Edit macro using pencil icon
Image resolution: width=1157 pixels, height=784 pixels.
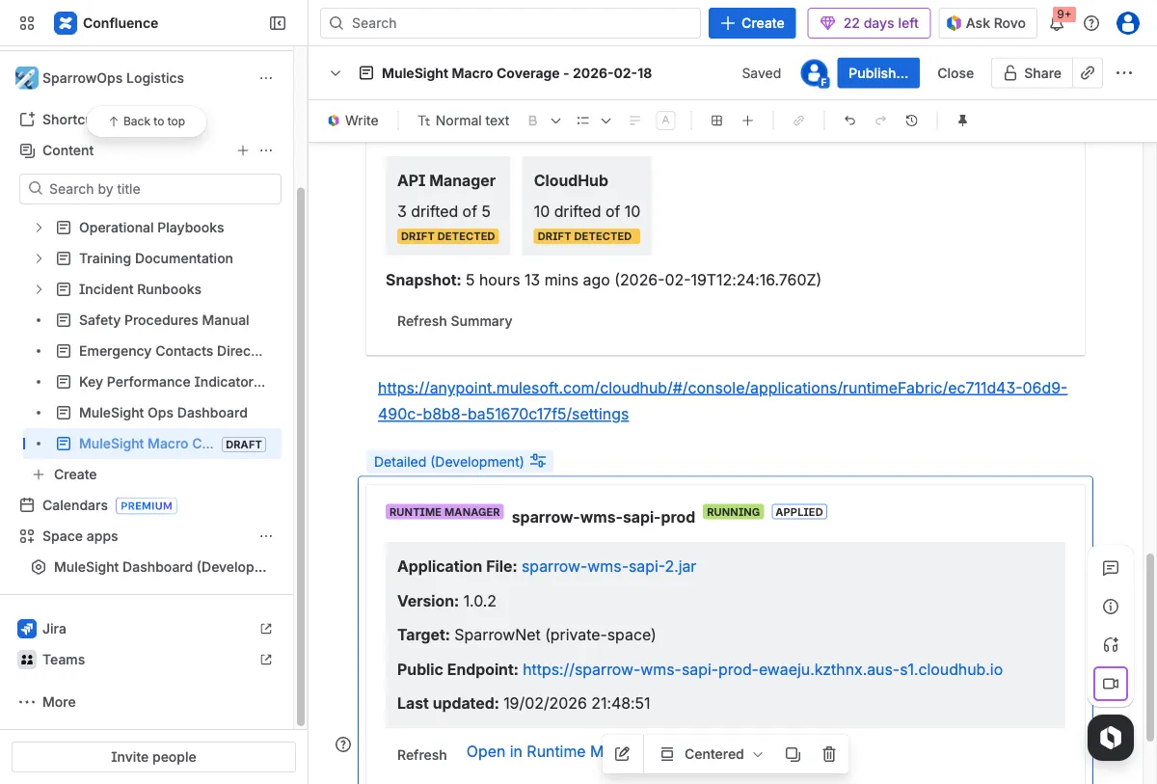(622, 754)
